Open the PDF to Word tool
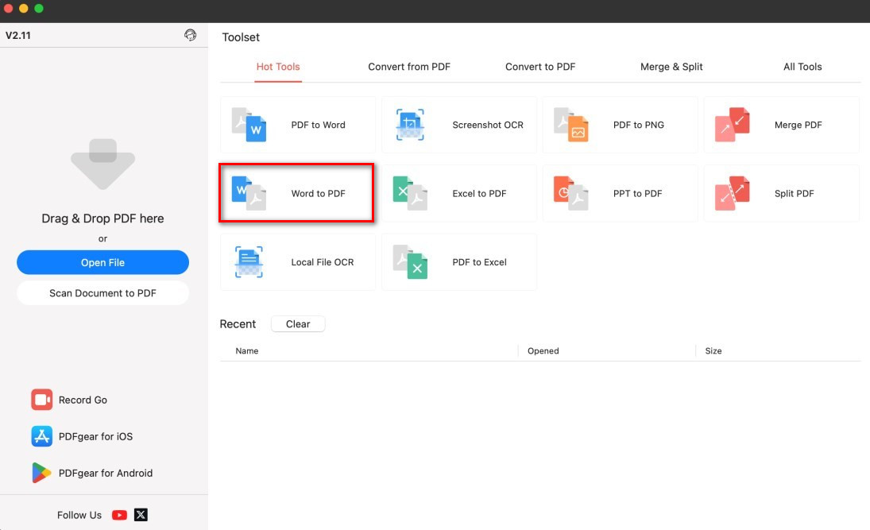Screen dimensions: 870x530 point(298,125)
